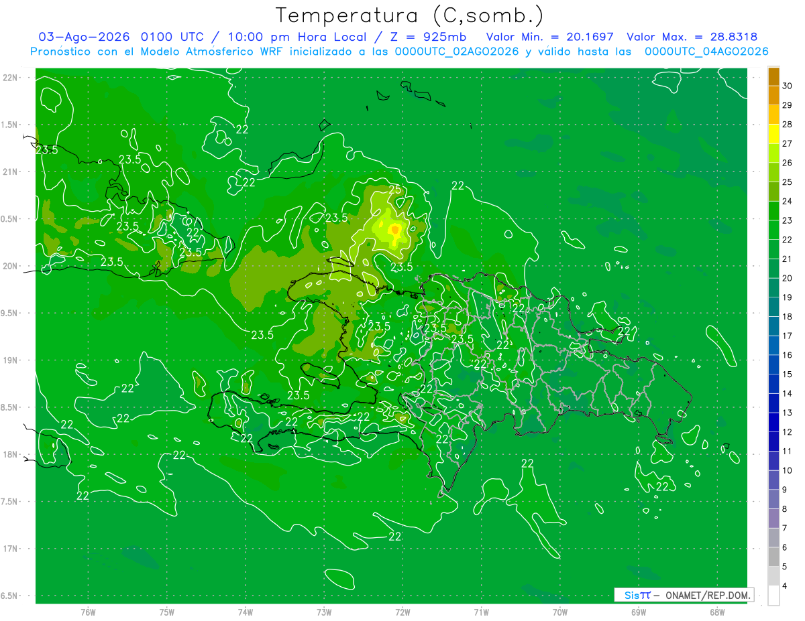Click the title "Temperatura (C,somb.)"

click(409, 15)
